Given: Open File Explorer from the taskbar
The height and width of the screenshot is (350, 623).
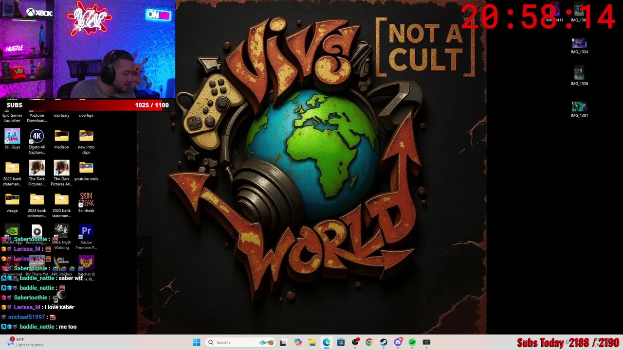Looking at the screenshot, I should click(x=312, y=343).
